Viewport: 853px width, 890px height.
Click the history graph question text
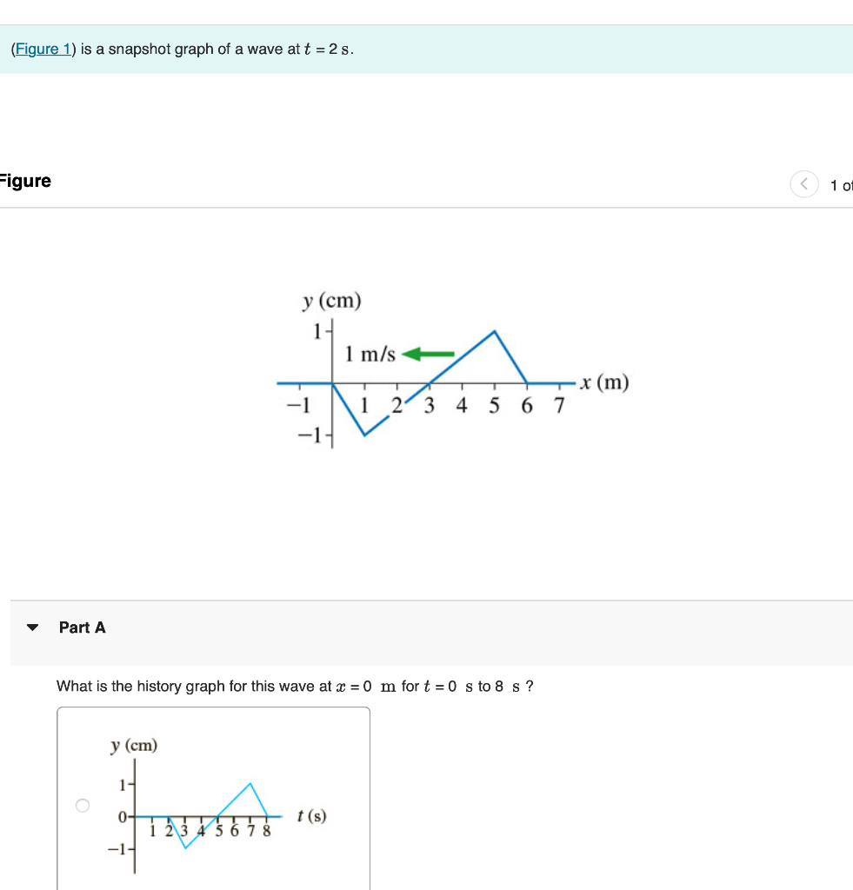[x=295, y=687]
